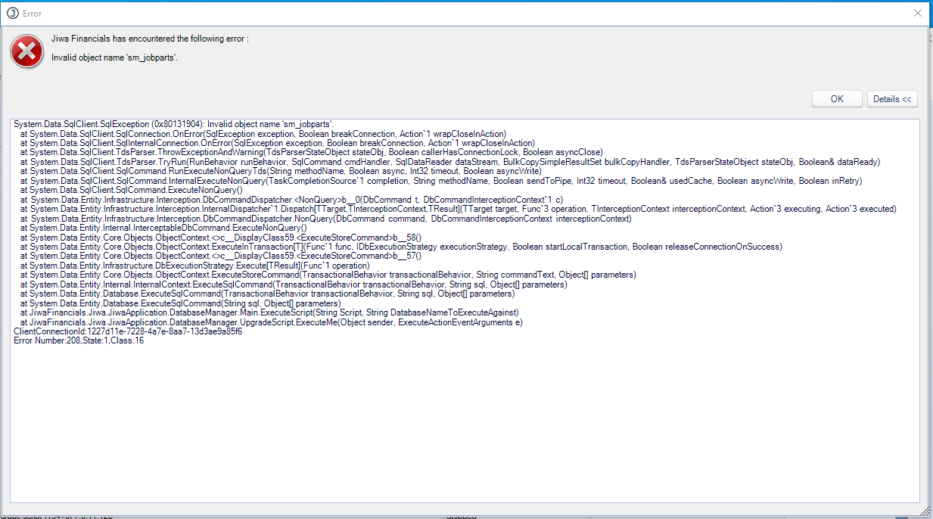Click the "Error Number:208,State:1,Class:16" line

[x=79, y=341]
